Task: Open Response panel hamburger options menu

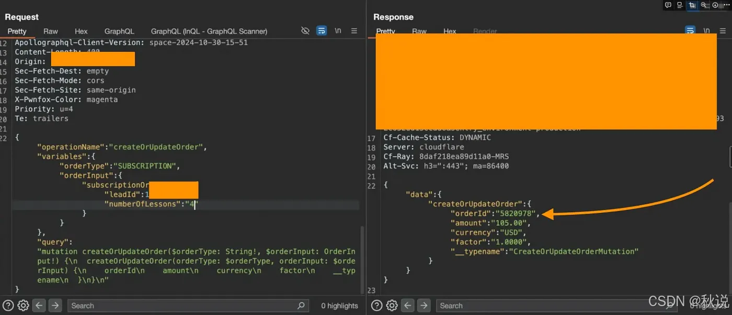Action: point(723,31)
